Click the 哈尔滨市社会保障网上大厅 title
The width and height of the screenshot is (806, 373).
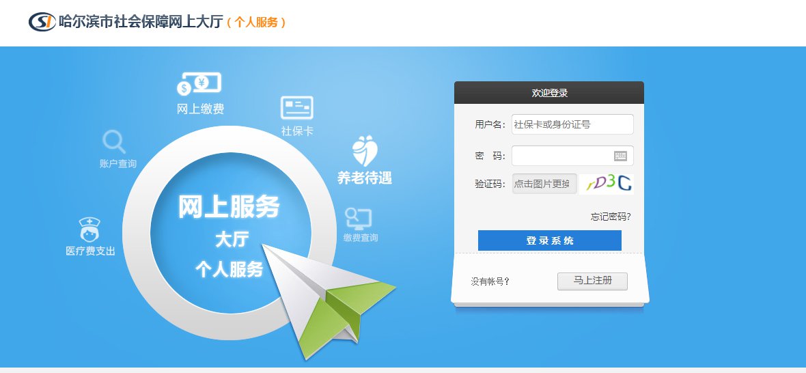pyautogui.click(x=141, y=22)
